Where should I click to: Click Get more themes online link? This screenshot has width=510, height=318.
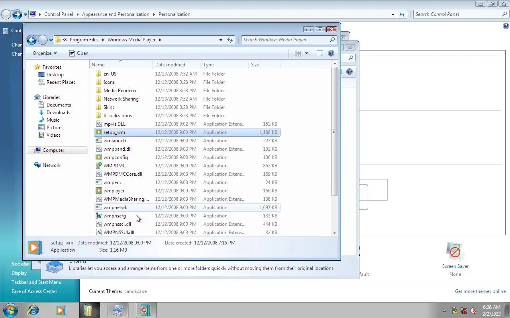click(480, 291)
